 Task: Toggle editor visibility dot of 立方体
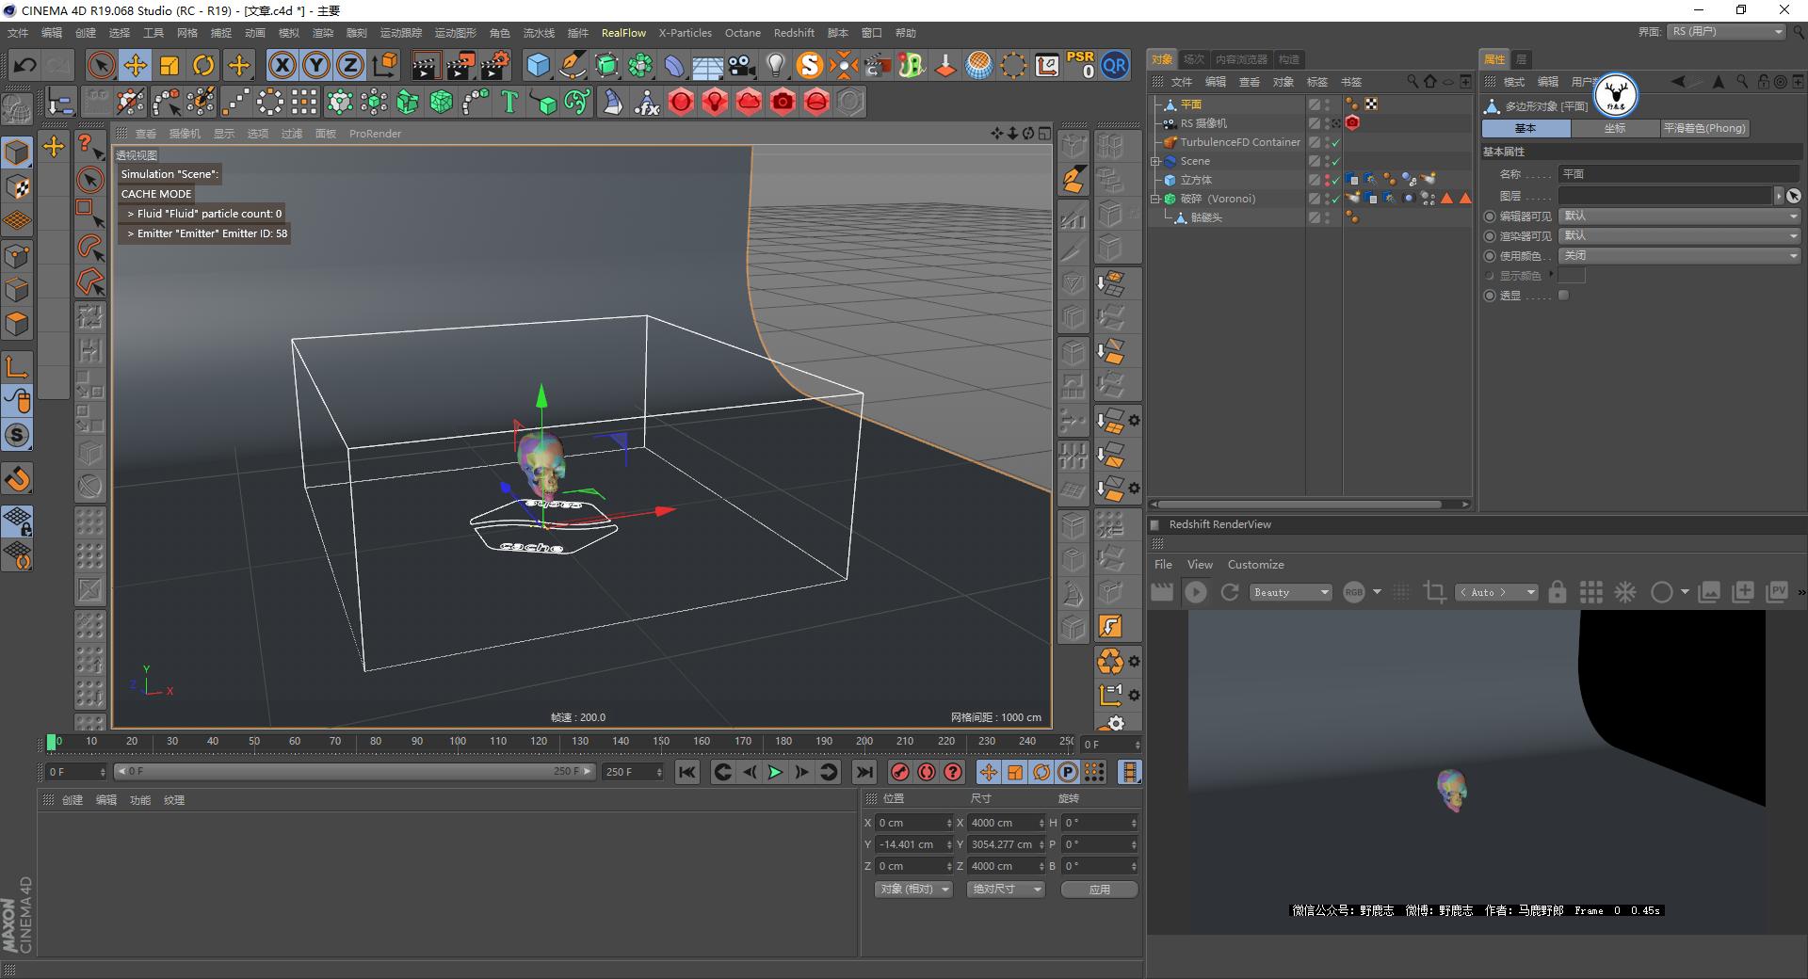coord(1327,176)
